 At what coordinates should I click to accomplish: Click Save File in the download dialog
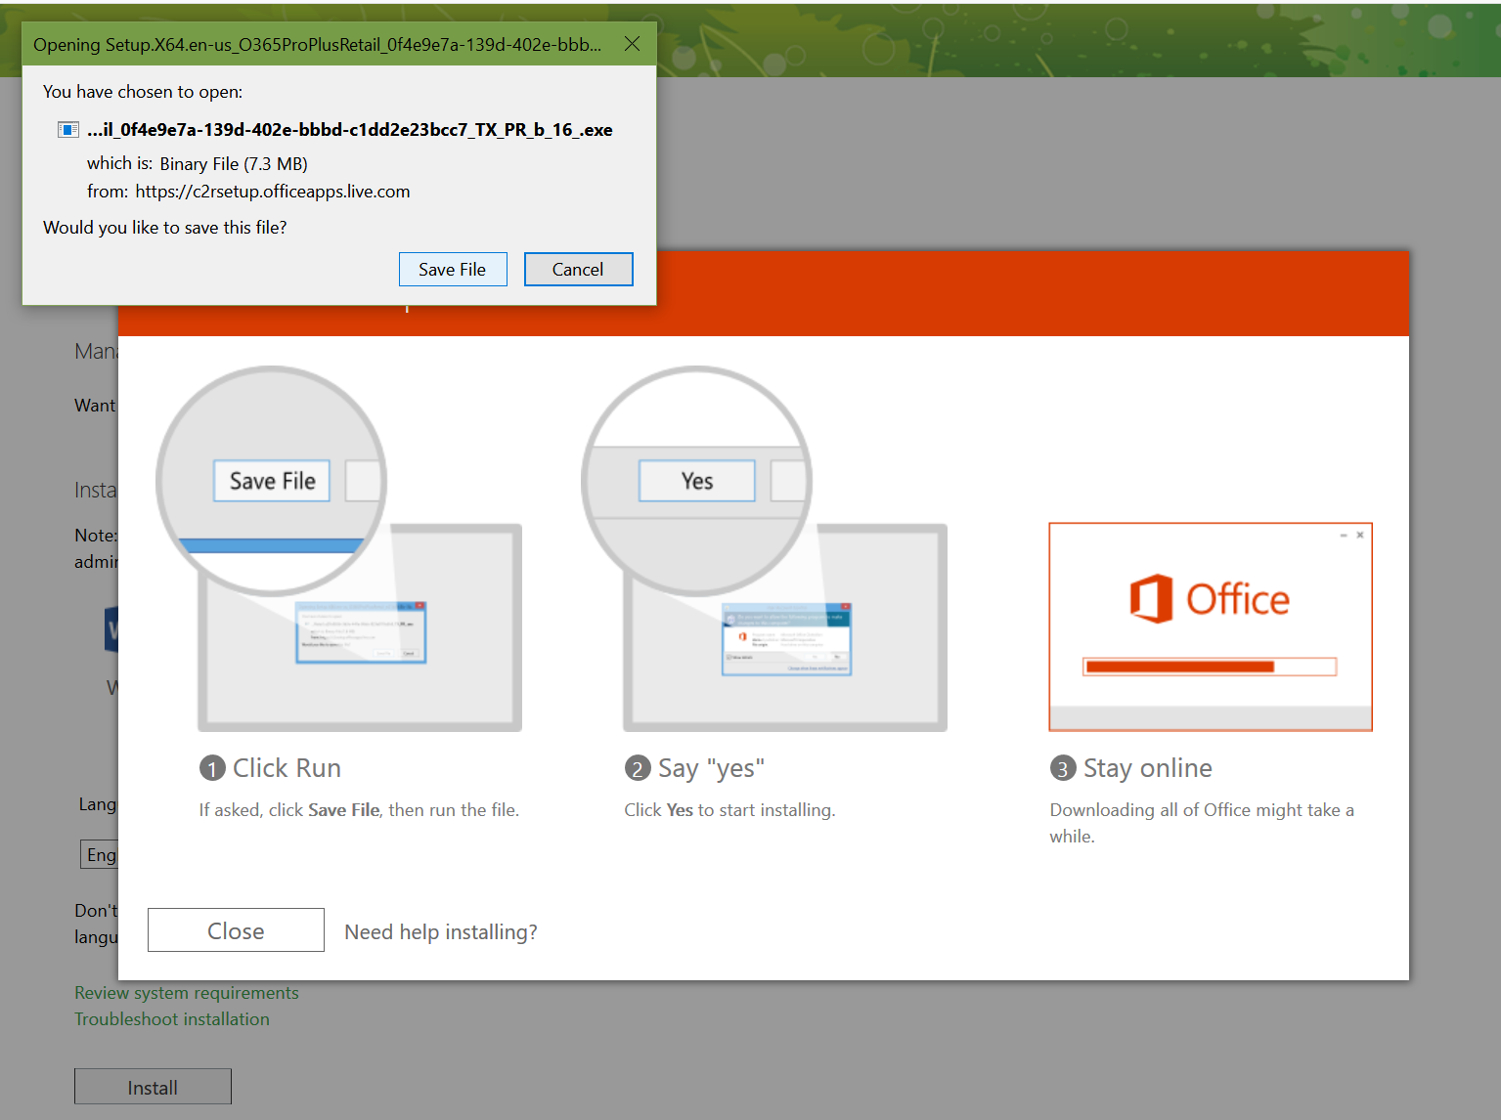pyautogui.click(x=453, y=270)
